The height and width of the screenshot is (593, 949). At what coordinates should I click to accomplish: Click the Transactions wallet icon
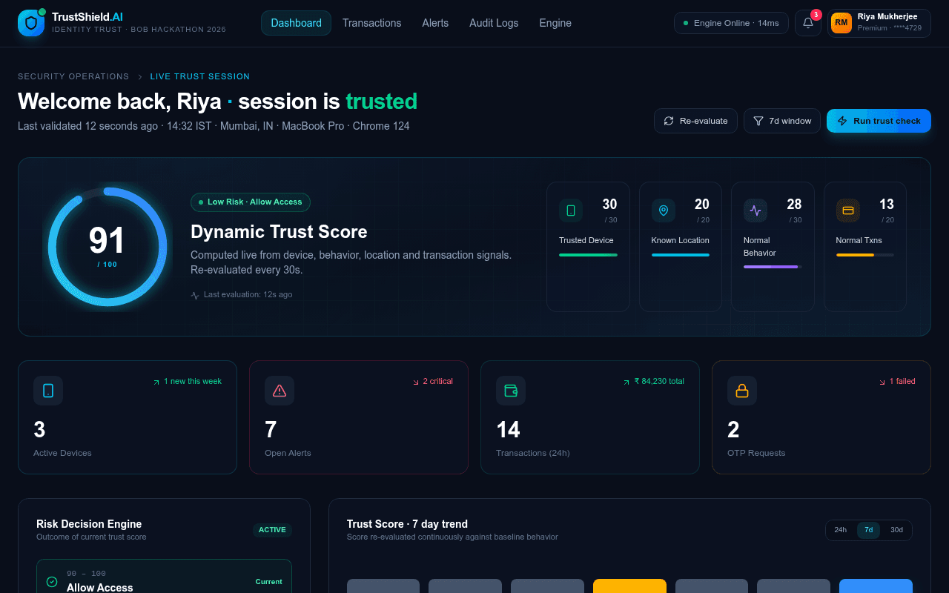coord(511,391)
